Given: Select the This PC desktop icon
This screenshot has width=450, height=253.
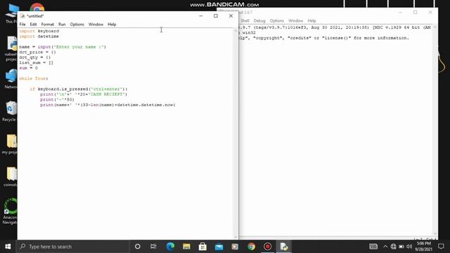Looking at the screenshot, I should click(11, 14).
